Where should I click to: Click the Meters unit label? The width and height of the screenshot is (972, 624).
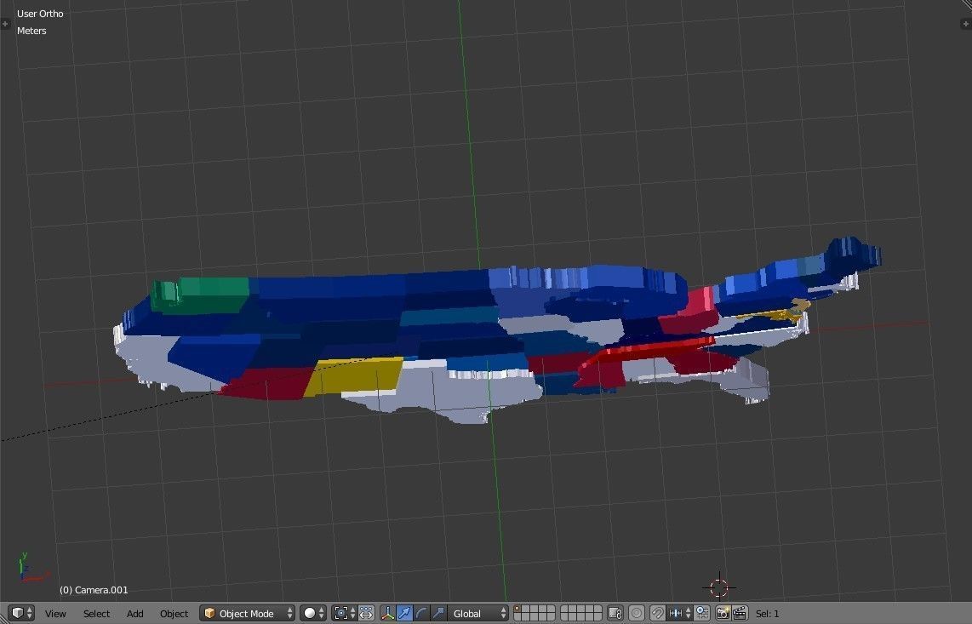coord(31,31)
